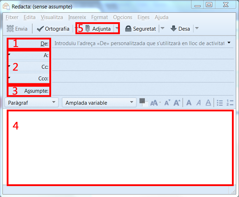Click the Adjunta paperclip attach button
Image resolution: width=239 pixels, height=197 pixels.
[98, 29]
